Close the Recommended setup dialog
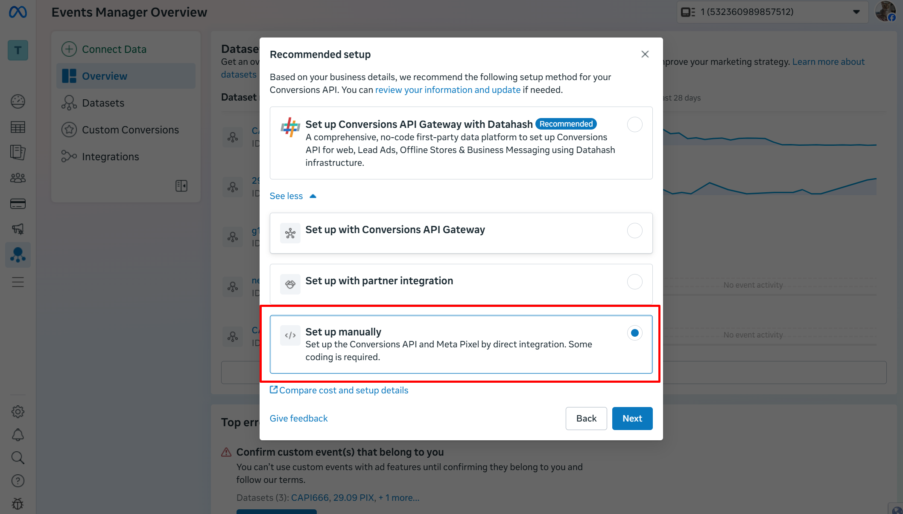Image resolution: width=903 pixels, height=514 pixels. point(645,54)
